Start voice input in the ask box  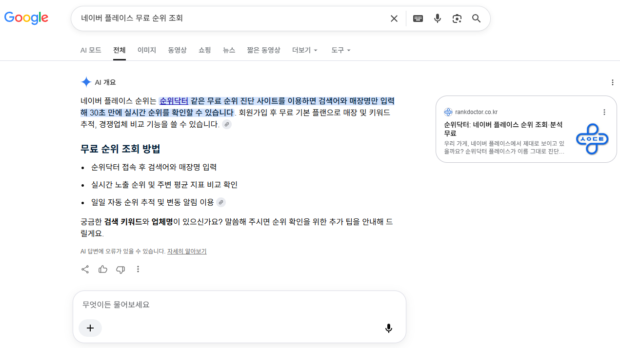coord(389,328)
